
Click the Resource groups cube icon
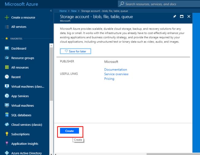7,58
